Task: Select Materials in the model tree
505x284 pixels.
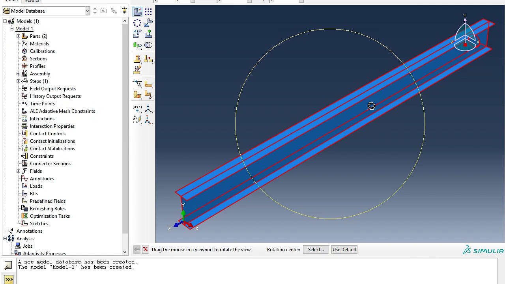Action: tap(39, 44)
